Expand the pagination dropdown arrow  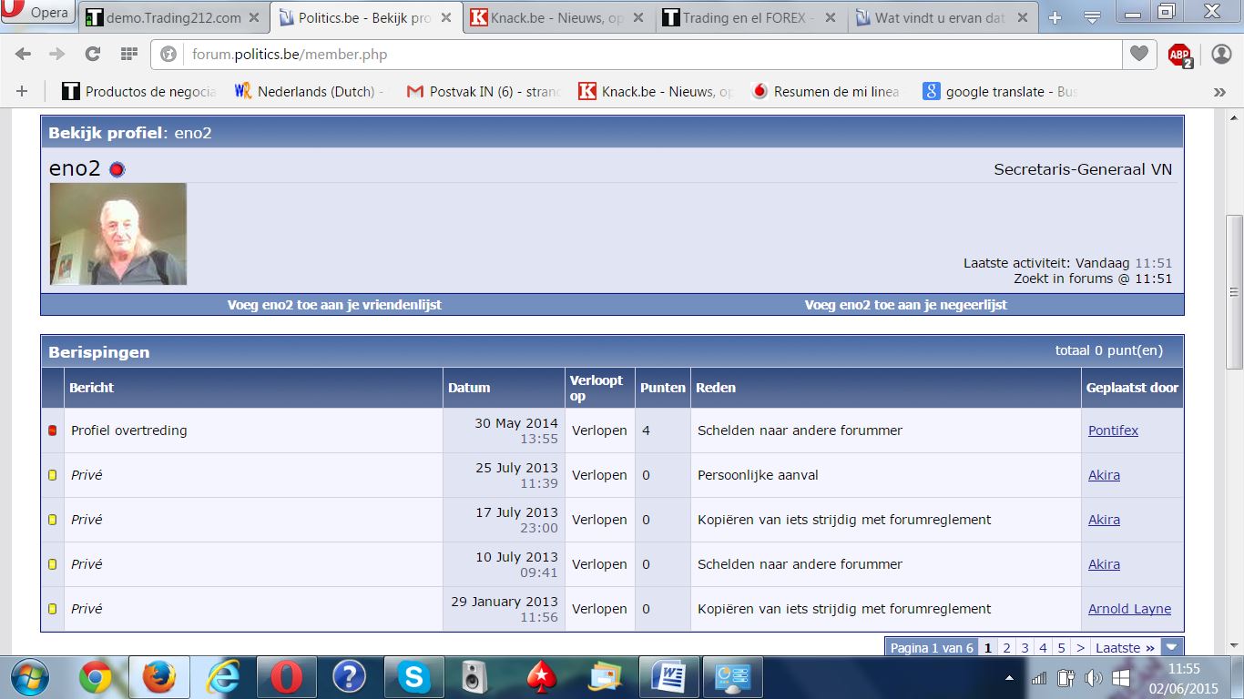1173,648
